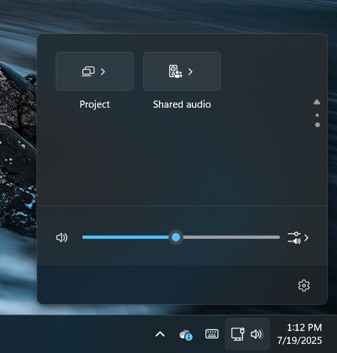Open the clock and date 1:12 PM
The image size is (337, 353).
(299, 334)
